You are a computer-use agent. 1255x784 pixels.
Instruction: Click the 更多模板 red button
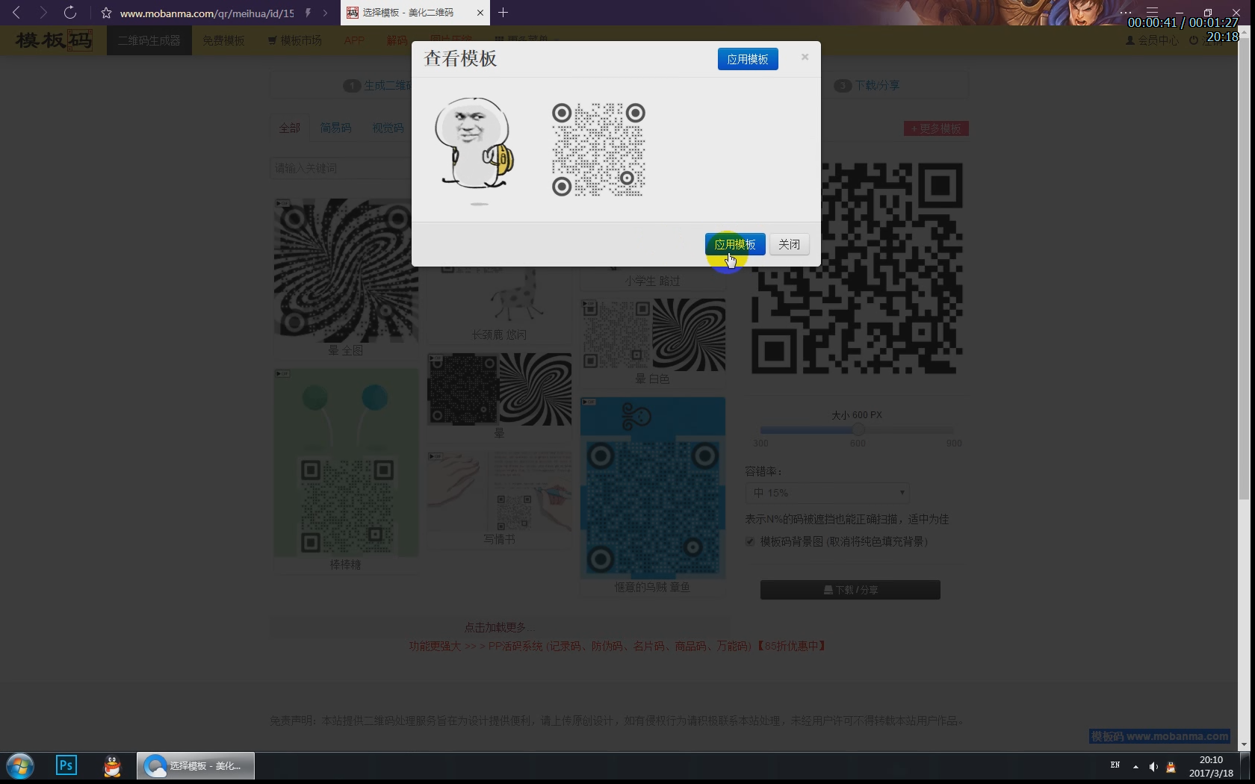point(936,128)
